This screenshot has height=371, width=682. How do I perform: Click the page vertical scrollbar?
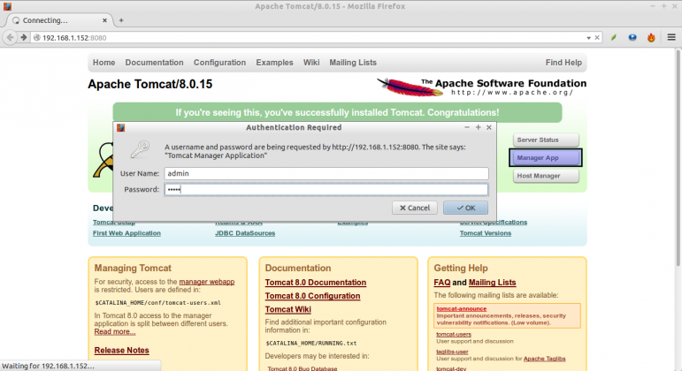[678, 156]
